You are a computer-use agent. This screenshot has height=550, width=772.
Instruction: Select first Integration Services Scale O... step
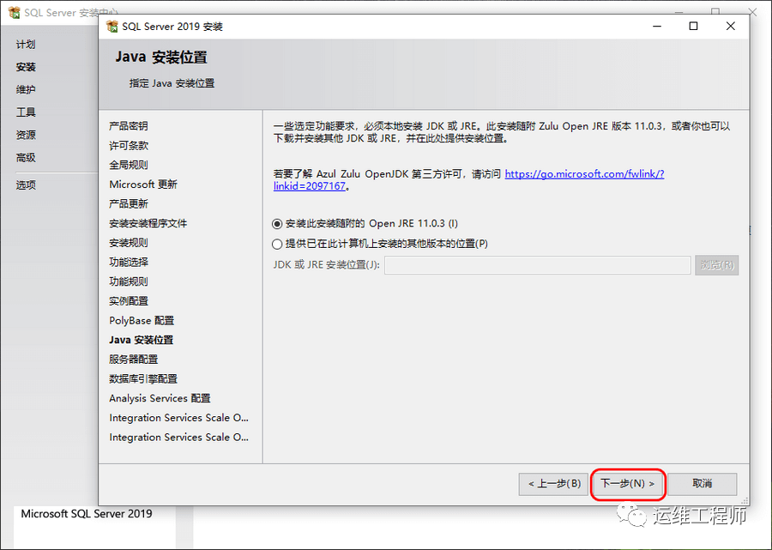178,418
